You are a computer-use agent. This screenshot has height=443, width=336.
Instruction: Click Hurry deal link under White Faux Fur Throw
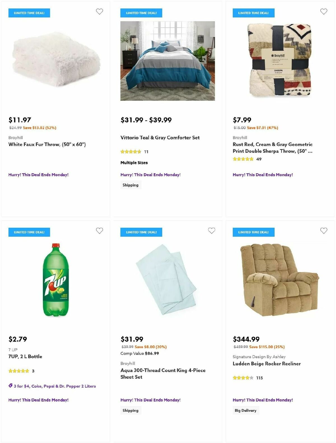tap(38, 174)
